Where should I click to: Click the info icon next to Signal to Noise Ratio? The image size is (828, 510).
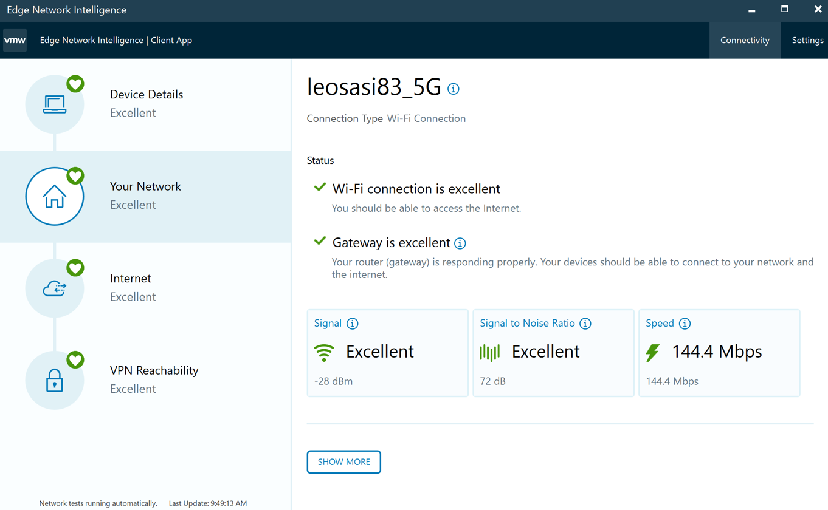[x=585, y=324]
